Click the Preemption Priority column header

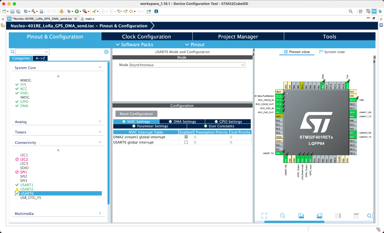click(211, 132)
